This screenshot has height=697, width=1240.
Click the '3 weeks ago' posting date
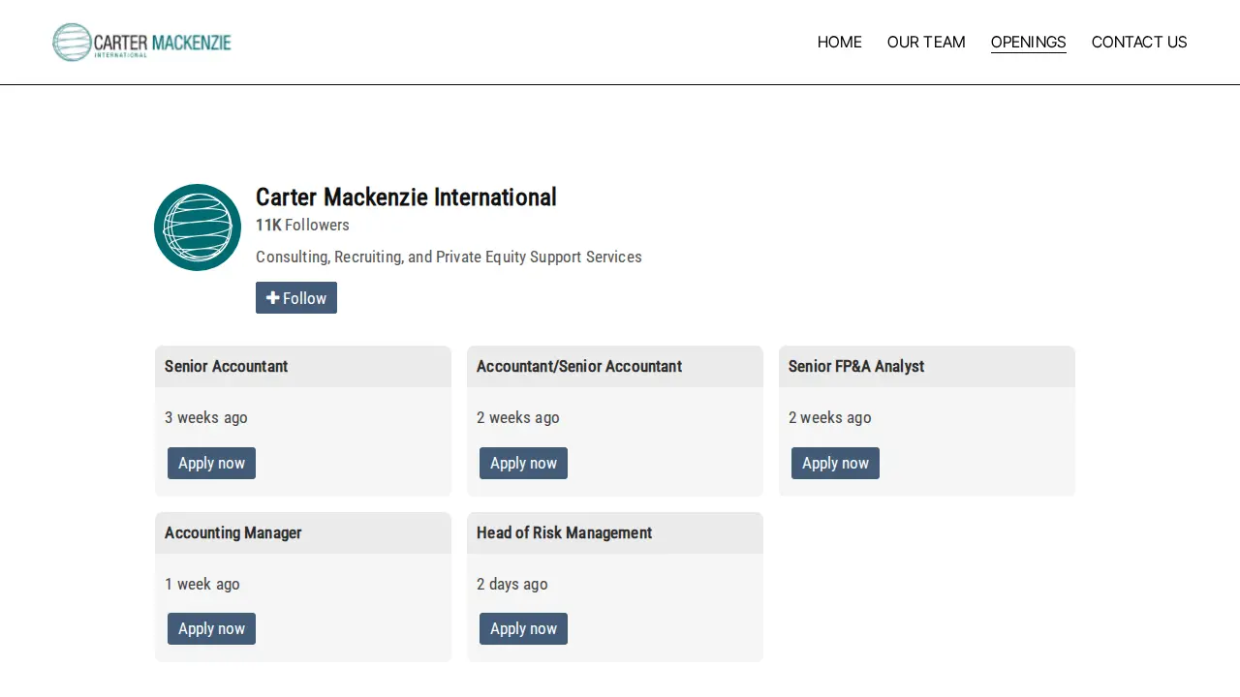206,417
